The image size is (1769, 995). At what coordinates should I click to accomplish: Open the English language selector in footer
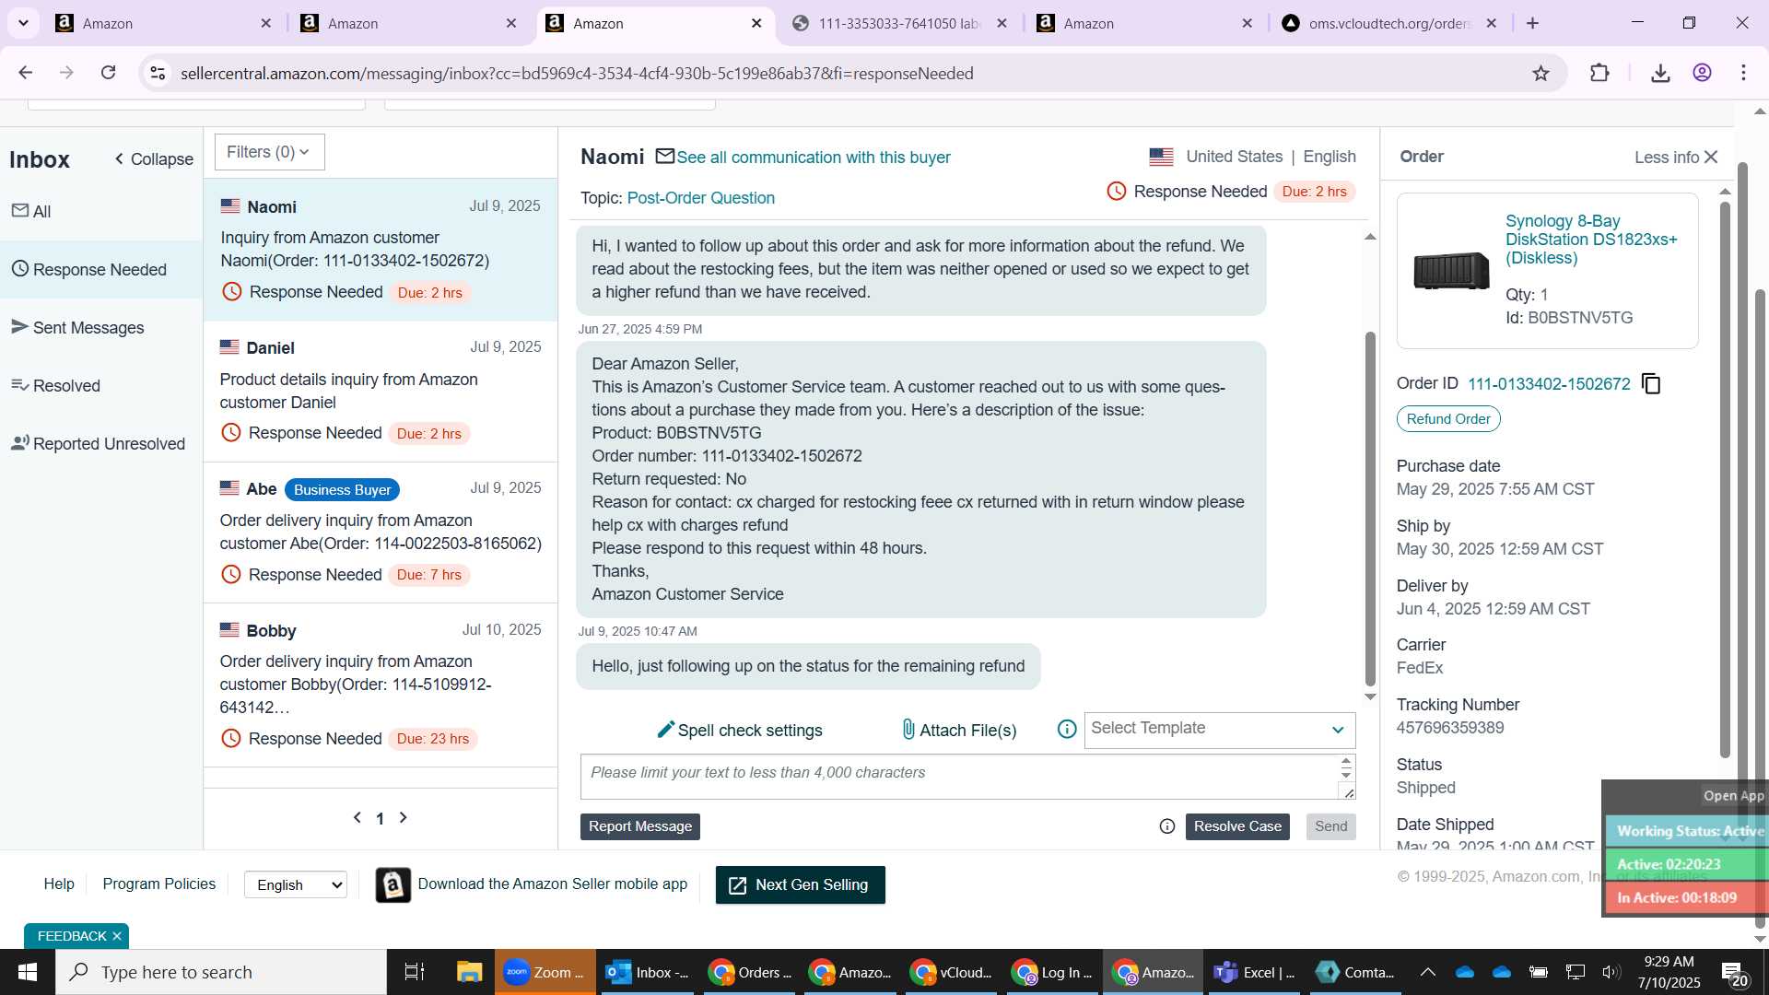click(x=296, y=884)
